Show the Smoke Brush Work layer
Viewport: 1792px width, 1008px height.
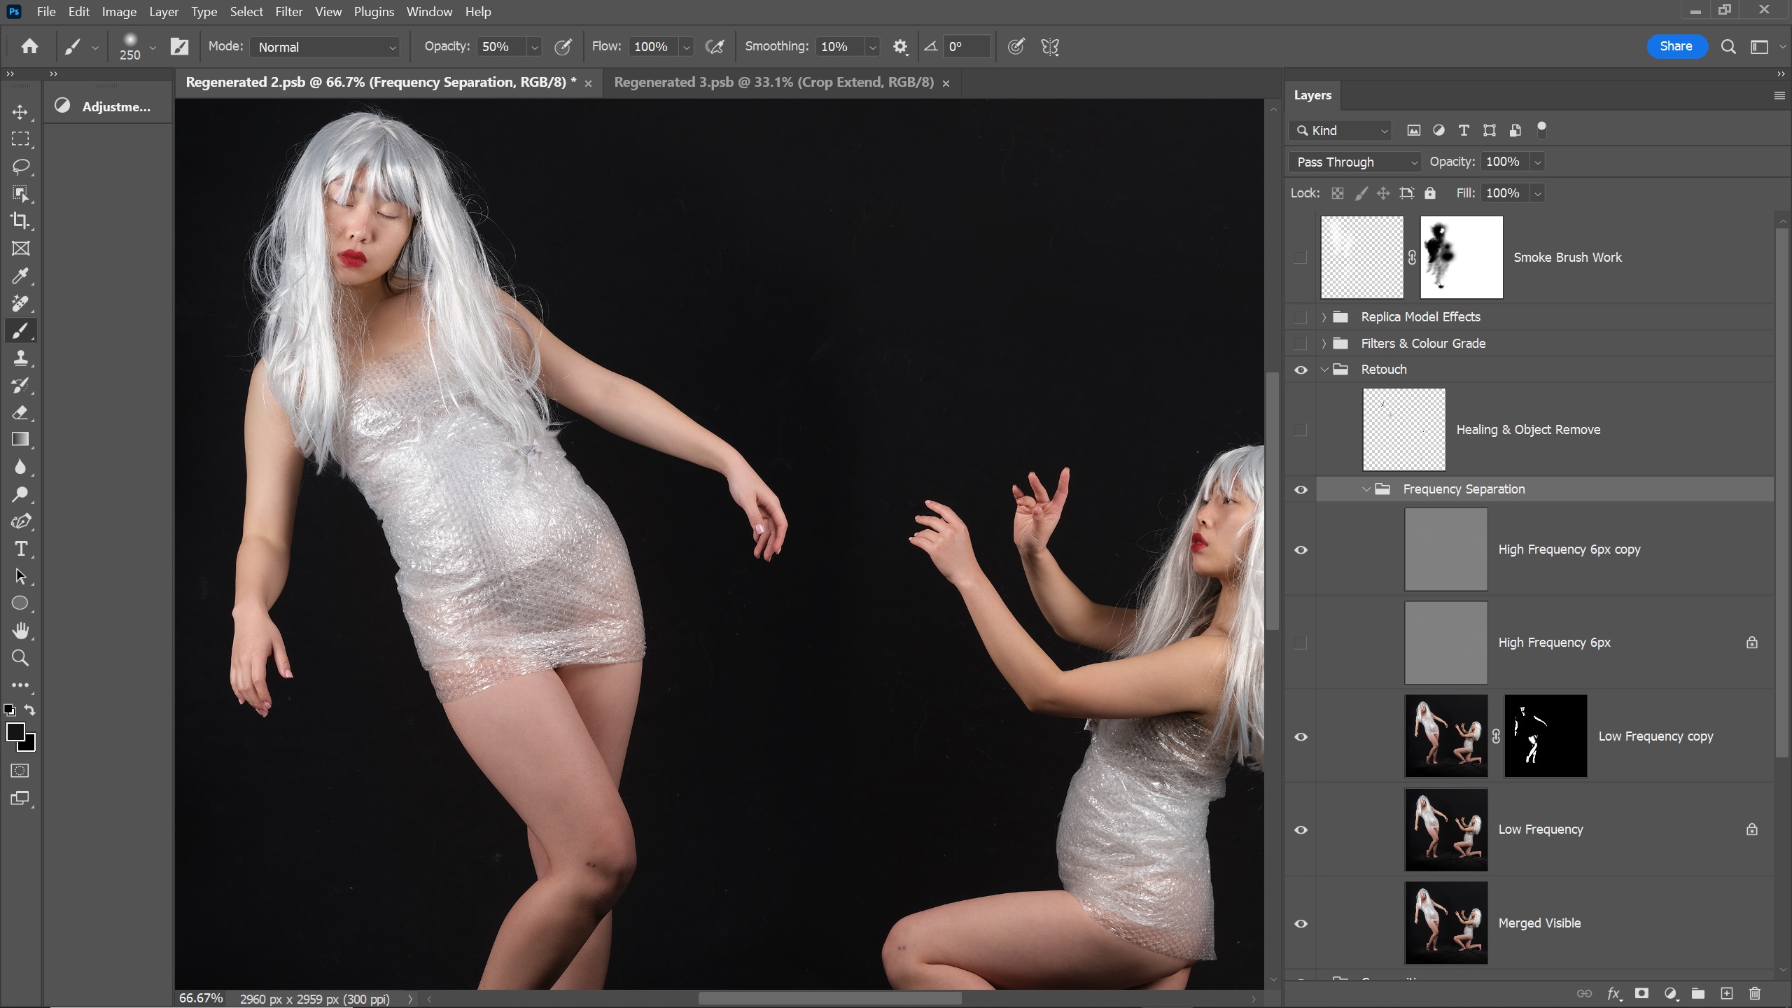coord(1301,258)
